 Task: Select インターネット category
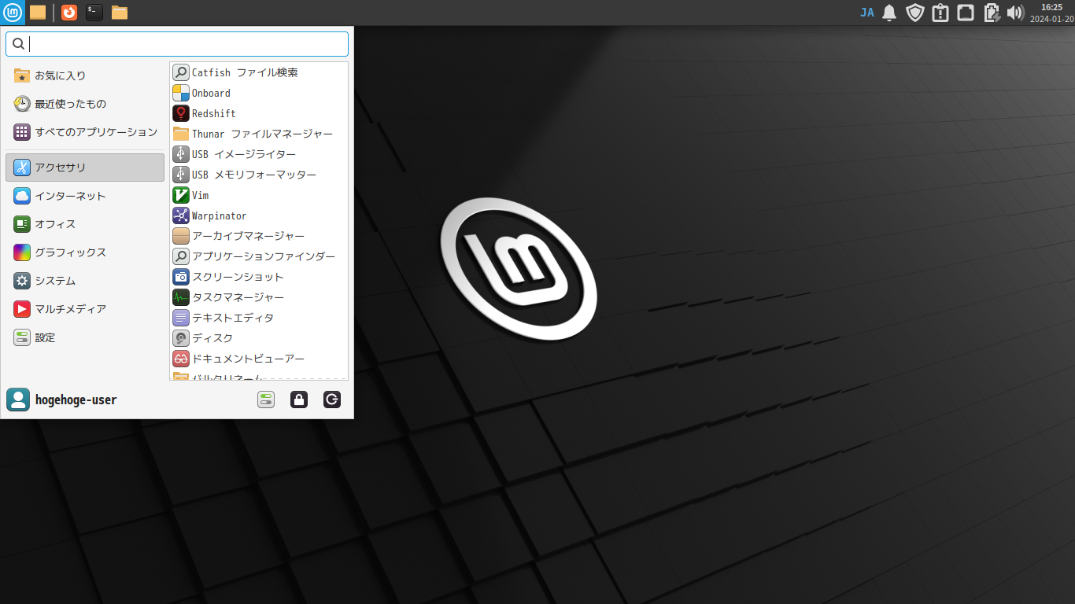pyautogui.click(x=85, y=196)
